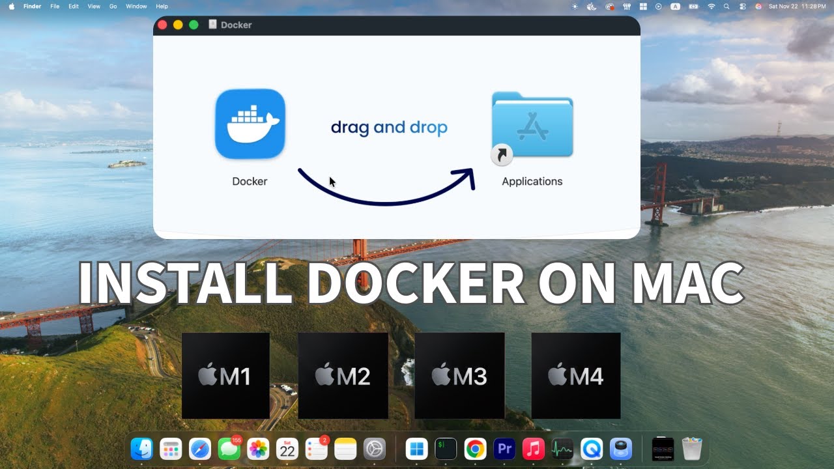This screenshot has width=834, height=469.
Task: Open the Help menu
Action: 162,6
